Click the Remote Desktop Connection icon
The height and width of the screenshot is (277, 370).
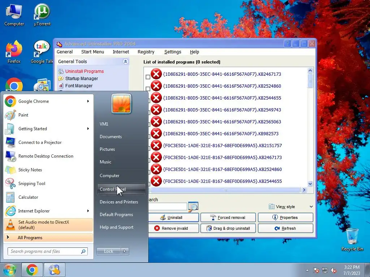pos(10,156)
